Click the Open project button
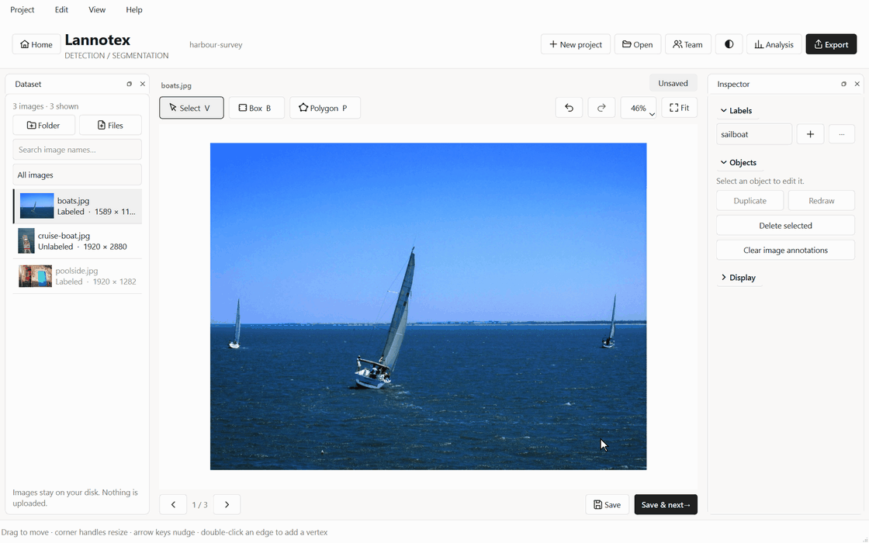Image resolution: width=869 pixels, height=543 pixels. pyautogui.click(x=637, y=44)
